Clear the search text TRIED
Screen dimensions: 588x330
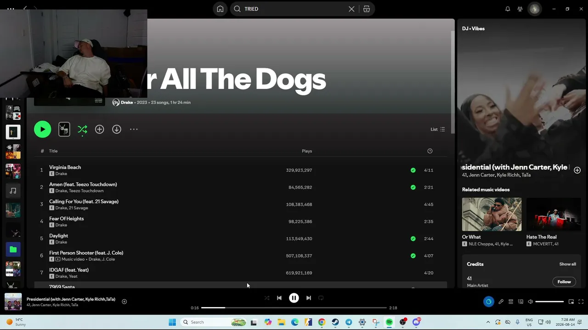point(351,9)
